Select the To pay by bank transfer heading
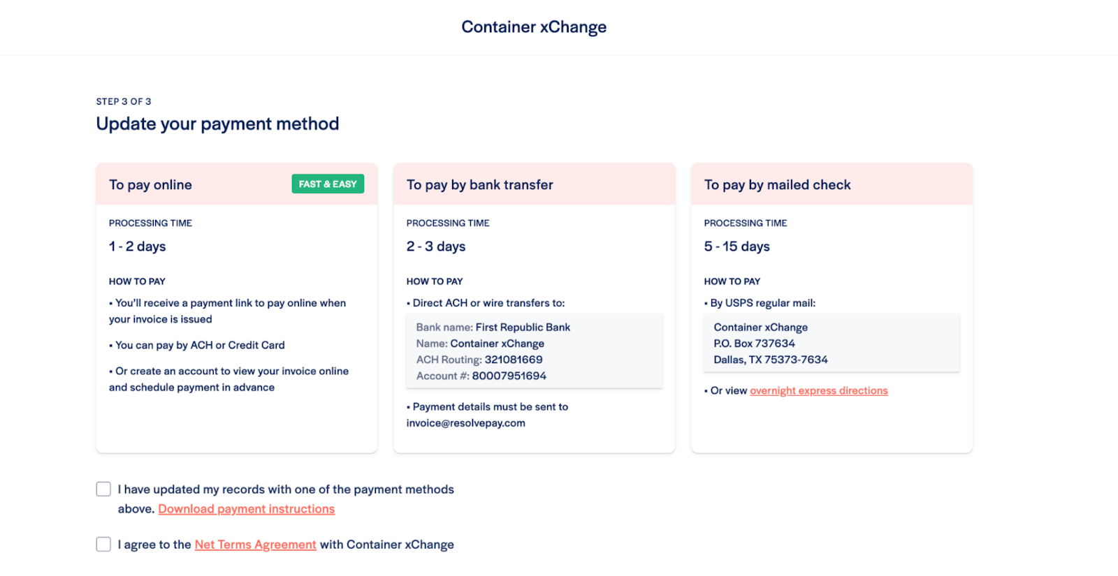This screenshot has height=576, width=1118. (480, 185)
